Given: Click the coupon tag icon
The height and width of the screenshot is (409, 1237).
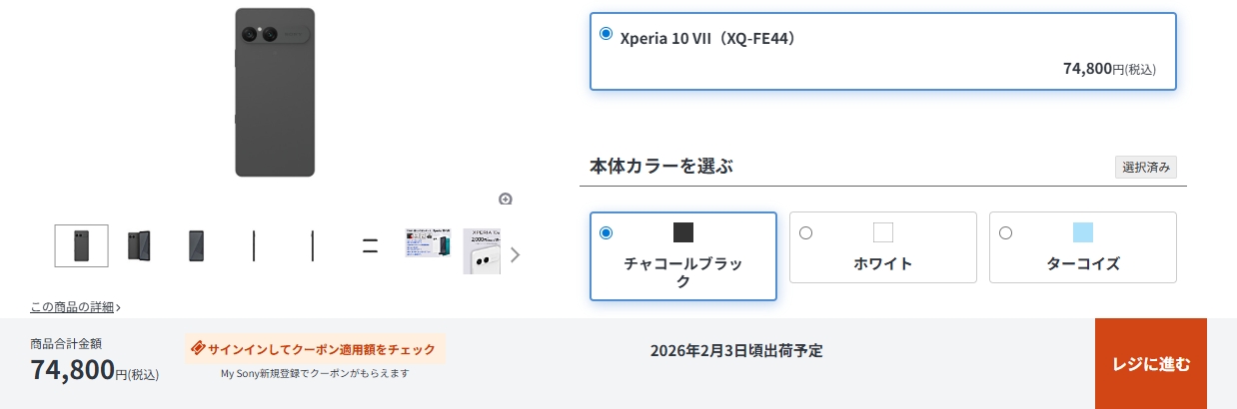Looking at the screenshot, I should point(198,349).
